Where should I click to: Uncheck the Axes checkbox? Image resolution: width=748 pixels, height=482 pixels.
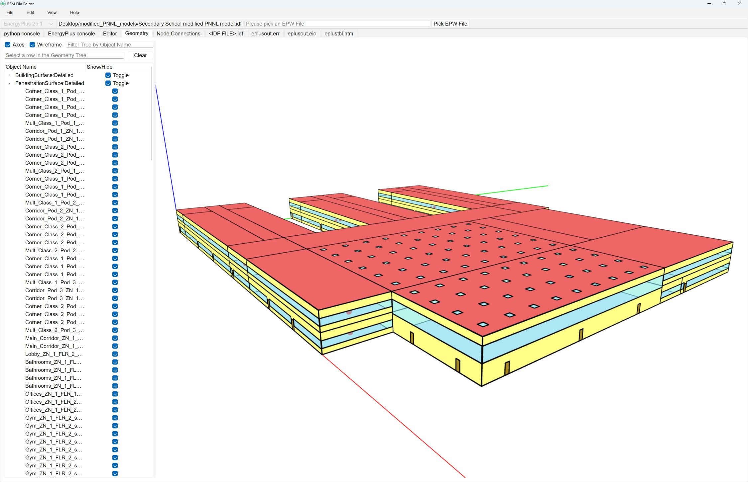[x=8, y=45]
